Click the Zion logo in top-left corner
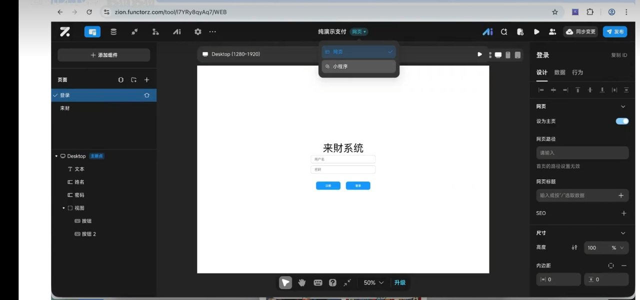This screenshot has height=300, width=640. click(x=65, y=31)
